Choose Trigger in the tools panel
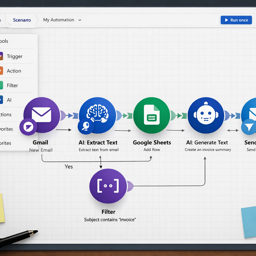 [14, 56]
